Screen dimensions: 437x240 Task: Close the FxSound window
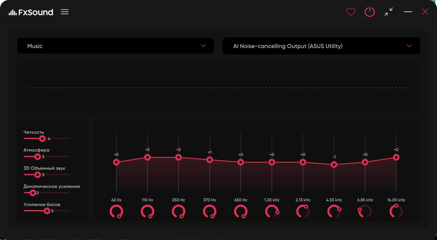pyautogui.click(x=425, y=12)
